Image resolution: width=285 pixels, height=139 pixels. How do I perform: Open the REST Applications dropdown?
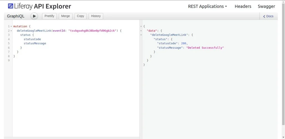[207, 6]
